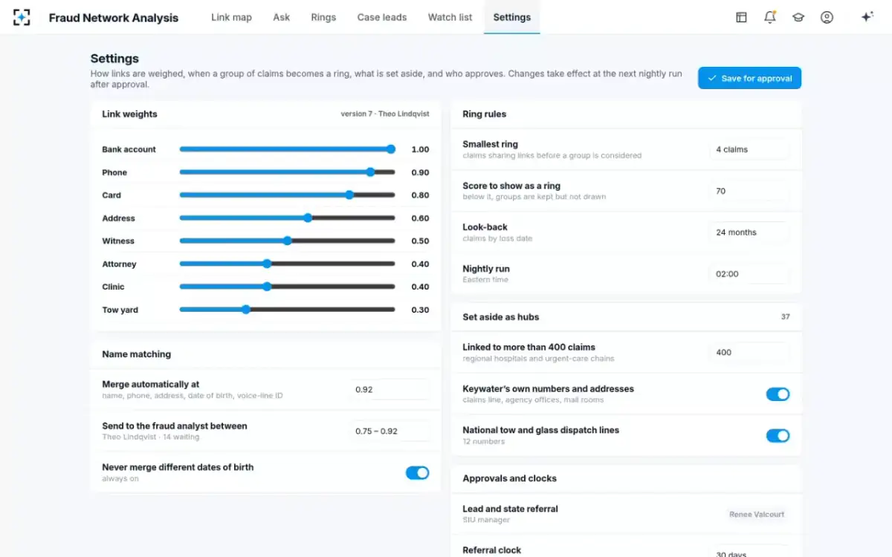Edit the Smallest ring claims field
Viewport: 892px width, 557px height.
click(x=749, y=149)
